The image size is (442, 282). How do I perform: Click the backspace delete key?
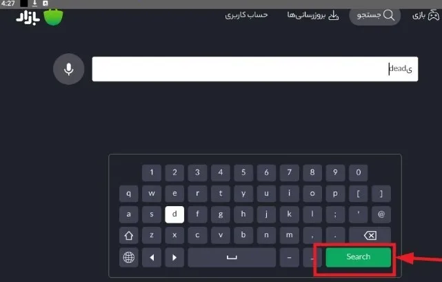[x=370, y=235]
